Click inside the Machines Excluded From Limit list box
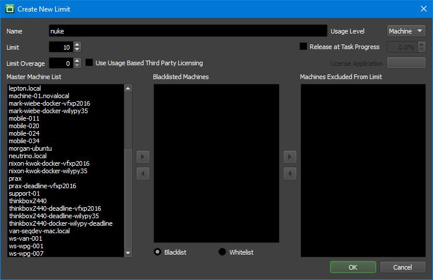Viewport: 433px width, 280px height. pos(363,170)
